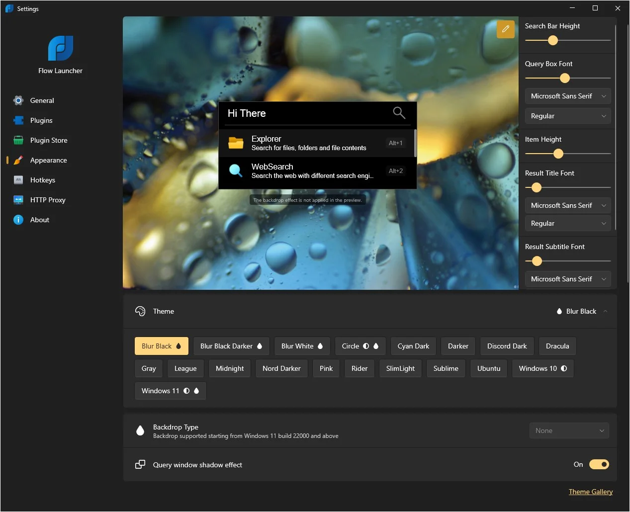Viewport: 630px width, 512px height.
Task: Choose the Windows 11 theme
Action: click(170, 391)
